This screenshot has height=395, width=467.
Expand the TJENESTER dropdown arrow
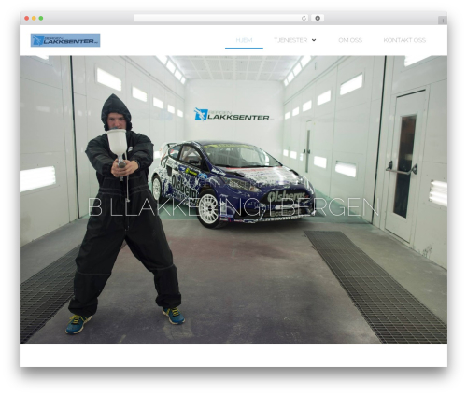click(314, 40)
